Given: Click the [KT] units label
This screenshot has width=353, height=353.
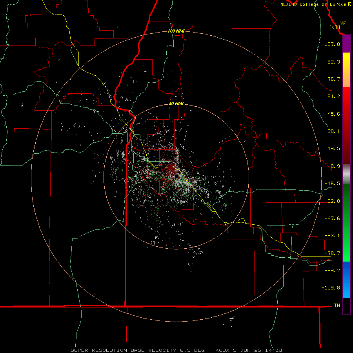Looking at the screenshot, I should pos(335,27).
